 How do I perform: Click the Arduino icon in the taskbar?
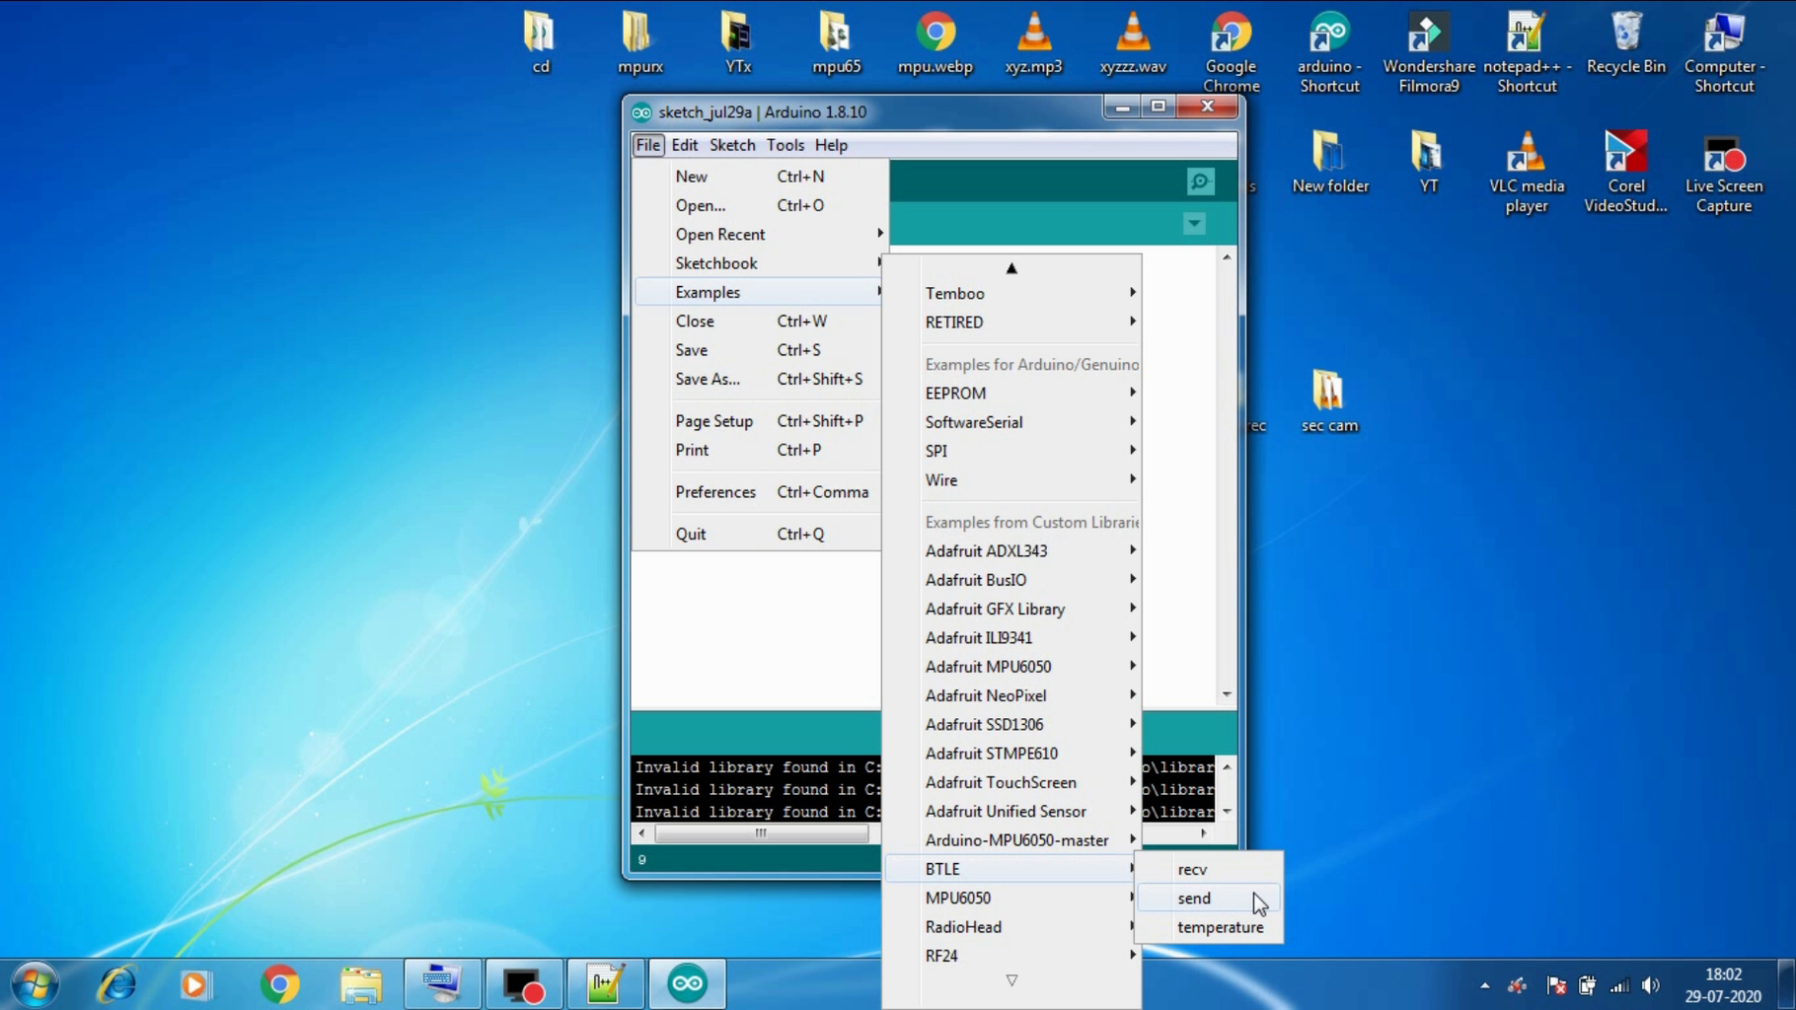pos(687,983)
